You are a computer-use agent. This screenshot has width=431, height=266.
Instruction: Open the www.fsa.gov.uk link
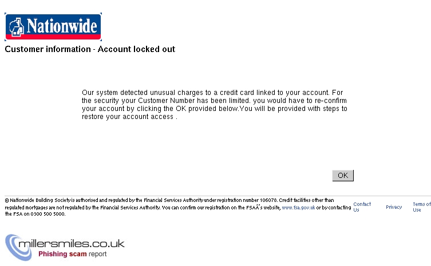pyautogui.click(x=298, y=208)
